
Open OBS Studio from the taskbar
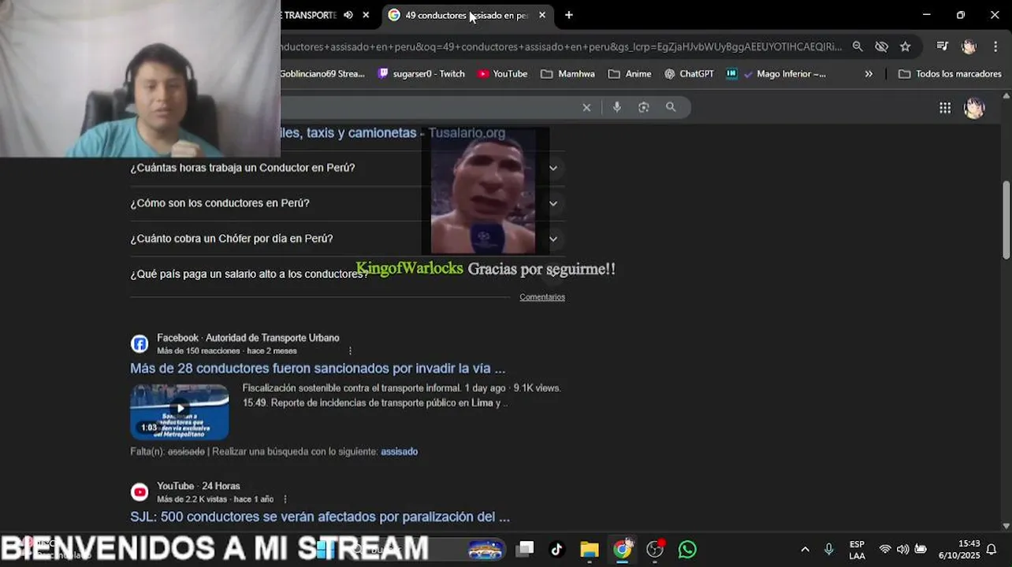[x=655, y=549]
